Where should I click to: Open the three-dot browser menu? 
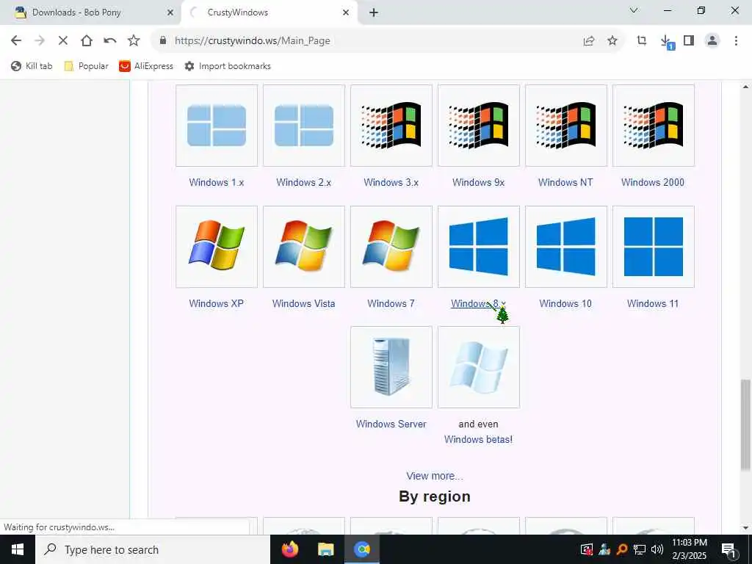click(736, 41)
